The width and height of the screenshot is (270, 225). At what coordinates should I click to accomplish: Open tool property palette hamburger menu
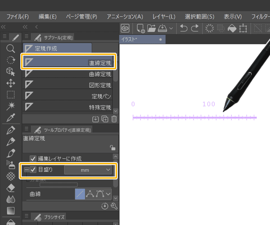[x=27, y=129]
